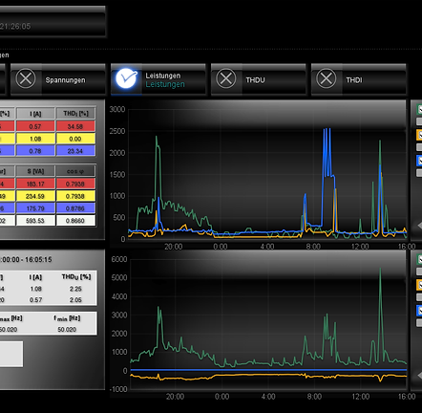Click the grey arrow beside the lower chart
422x413 pixels.
tap(420, 376)
